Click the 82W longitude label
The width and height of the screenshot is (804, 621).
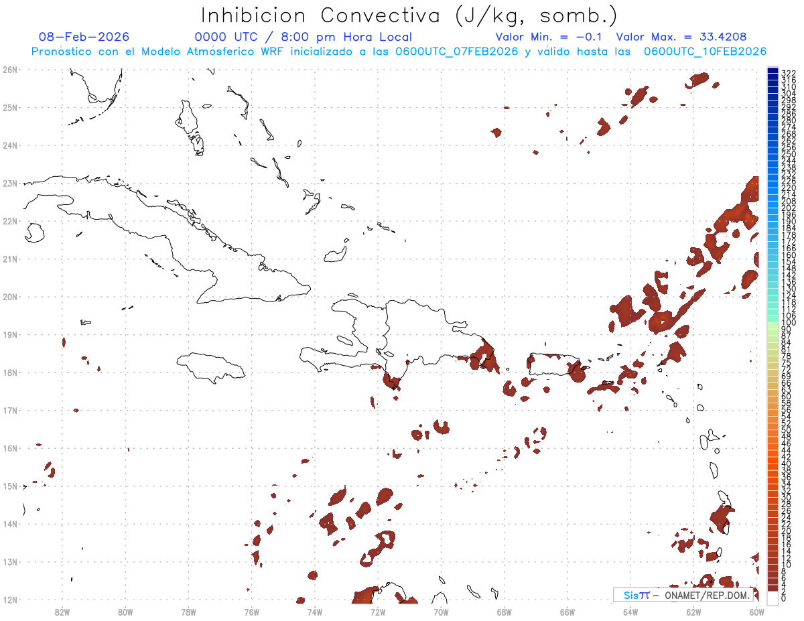click(62, 612)
